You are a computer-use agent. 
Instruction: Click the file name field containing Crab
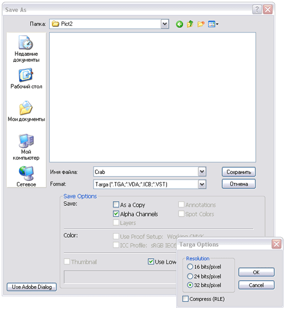pos(146,172)
